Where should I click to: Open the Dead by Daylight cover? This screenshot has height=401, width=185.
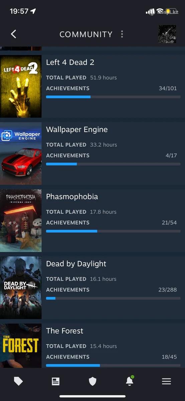point(21,288)
